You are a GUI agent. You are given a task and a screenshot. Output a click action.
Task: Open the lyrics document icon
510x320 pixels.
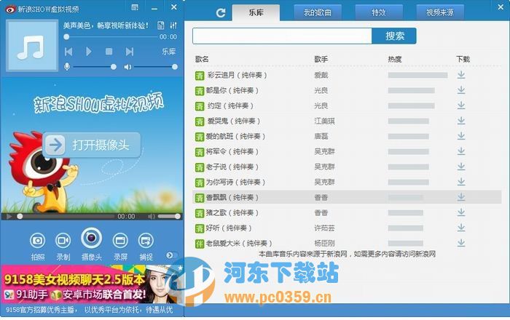click(161, 25)
